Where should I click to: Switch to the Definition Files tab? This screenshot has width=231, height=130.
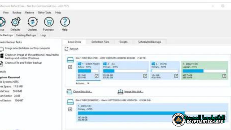100,42
